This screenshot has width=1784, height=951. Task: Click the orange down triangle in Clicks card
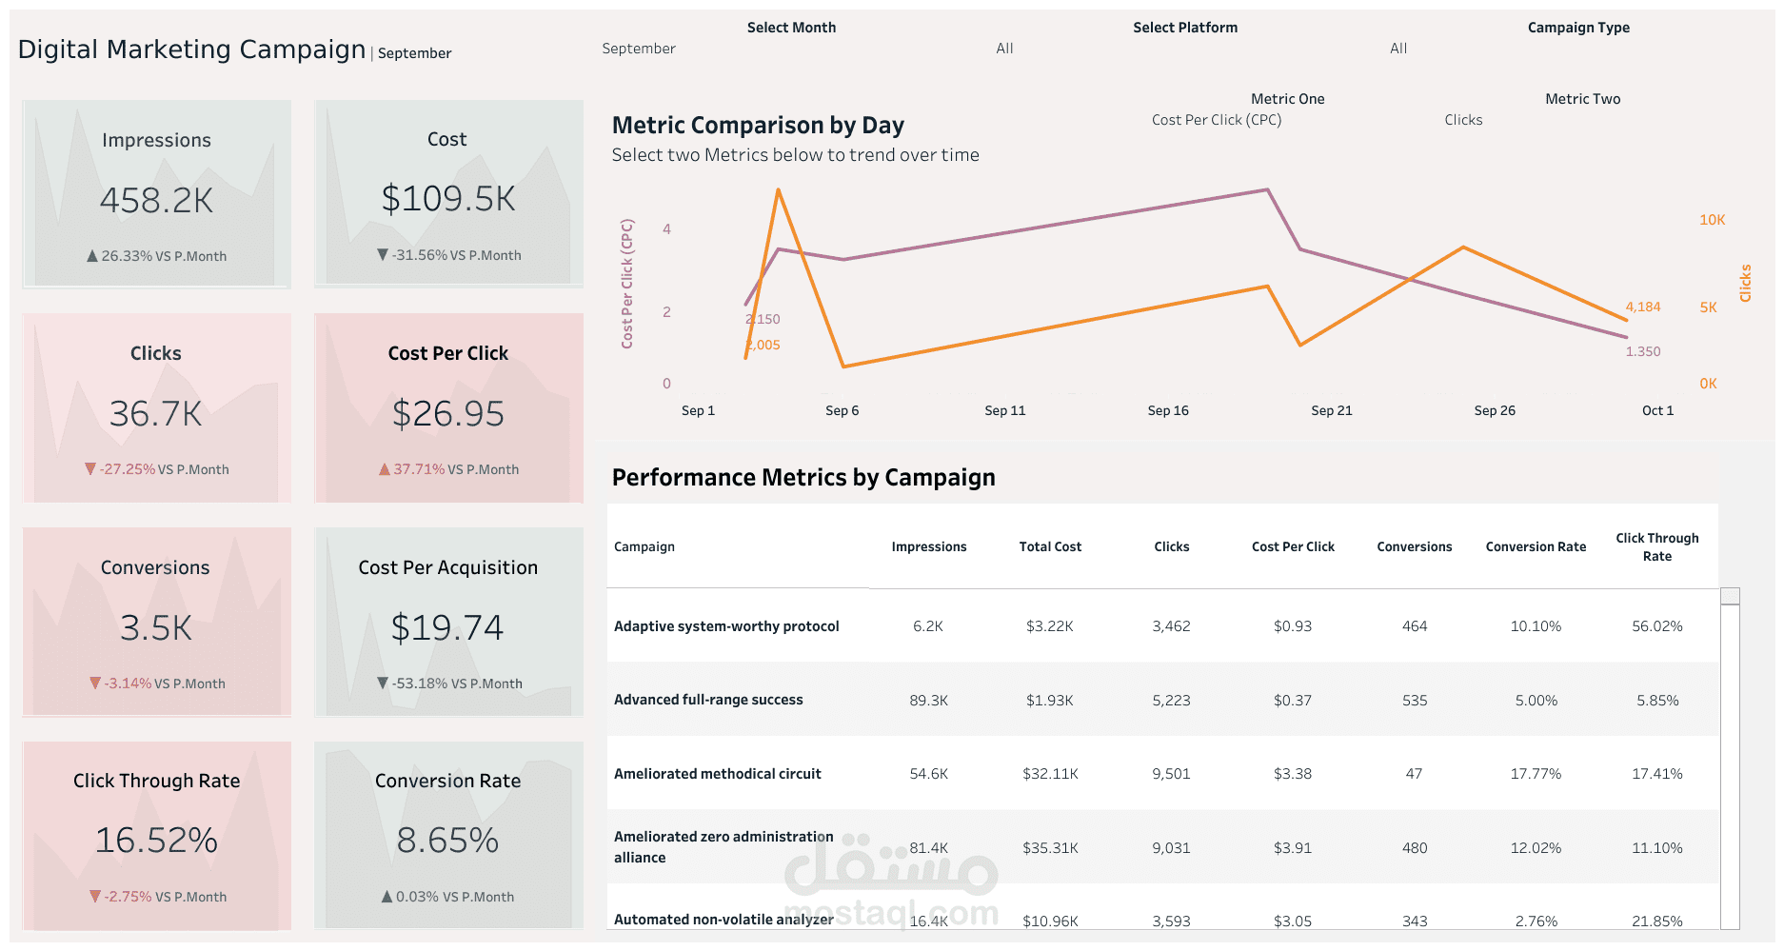tap(90, 469)
